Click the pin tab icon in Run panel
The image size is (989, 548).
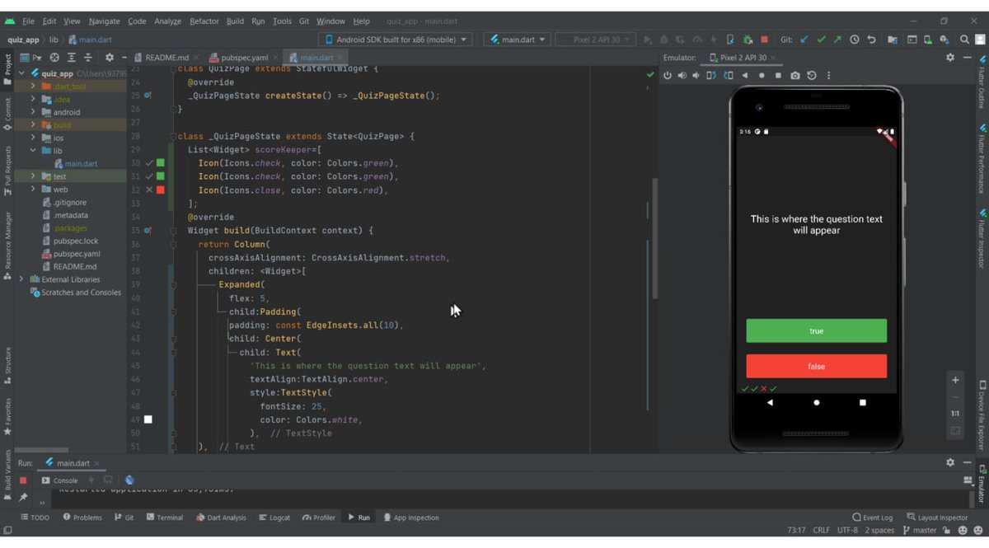[x=23, y=497]
